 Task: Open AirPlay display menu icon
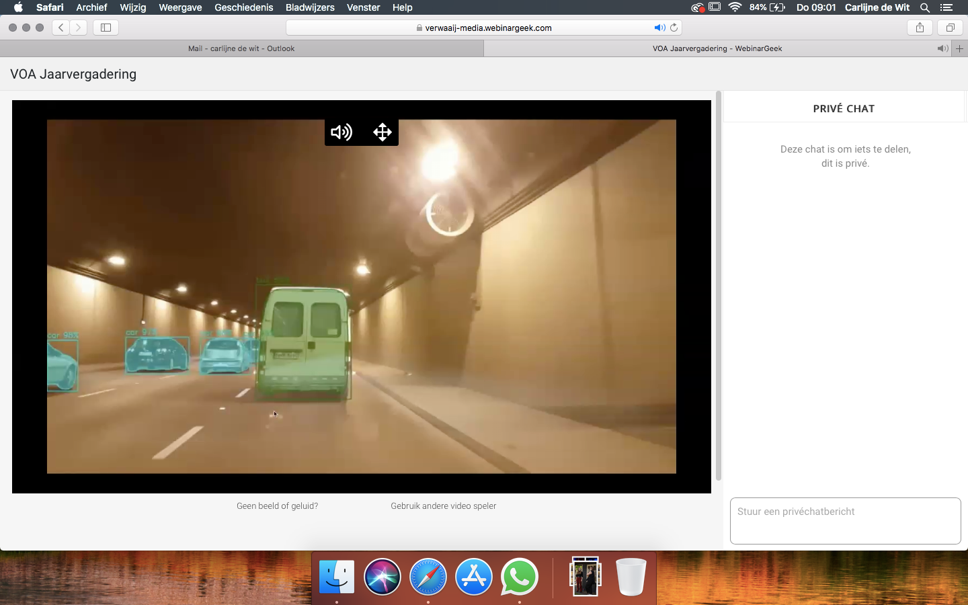(715, 7)
